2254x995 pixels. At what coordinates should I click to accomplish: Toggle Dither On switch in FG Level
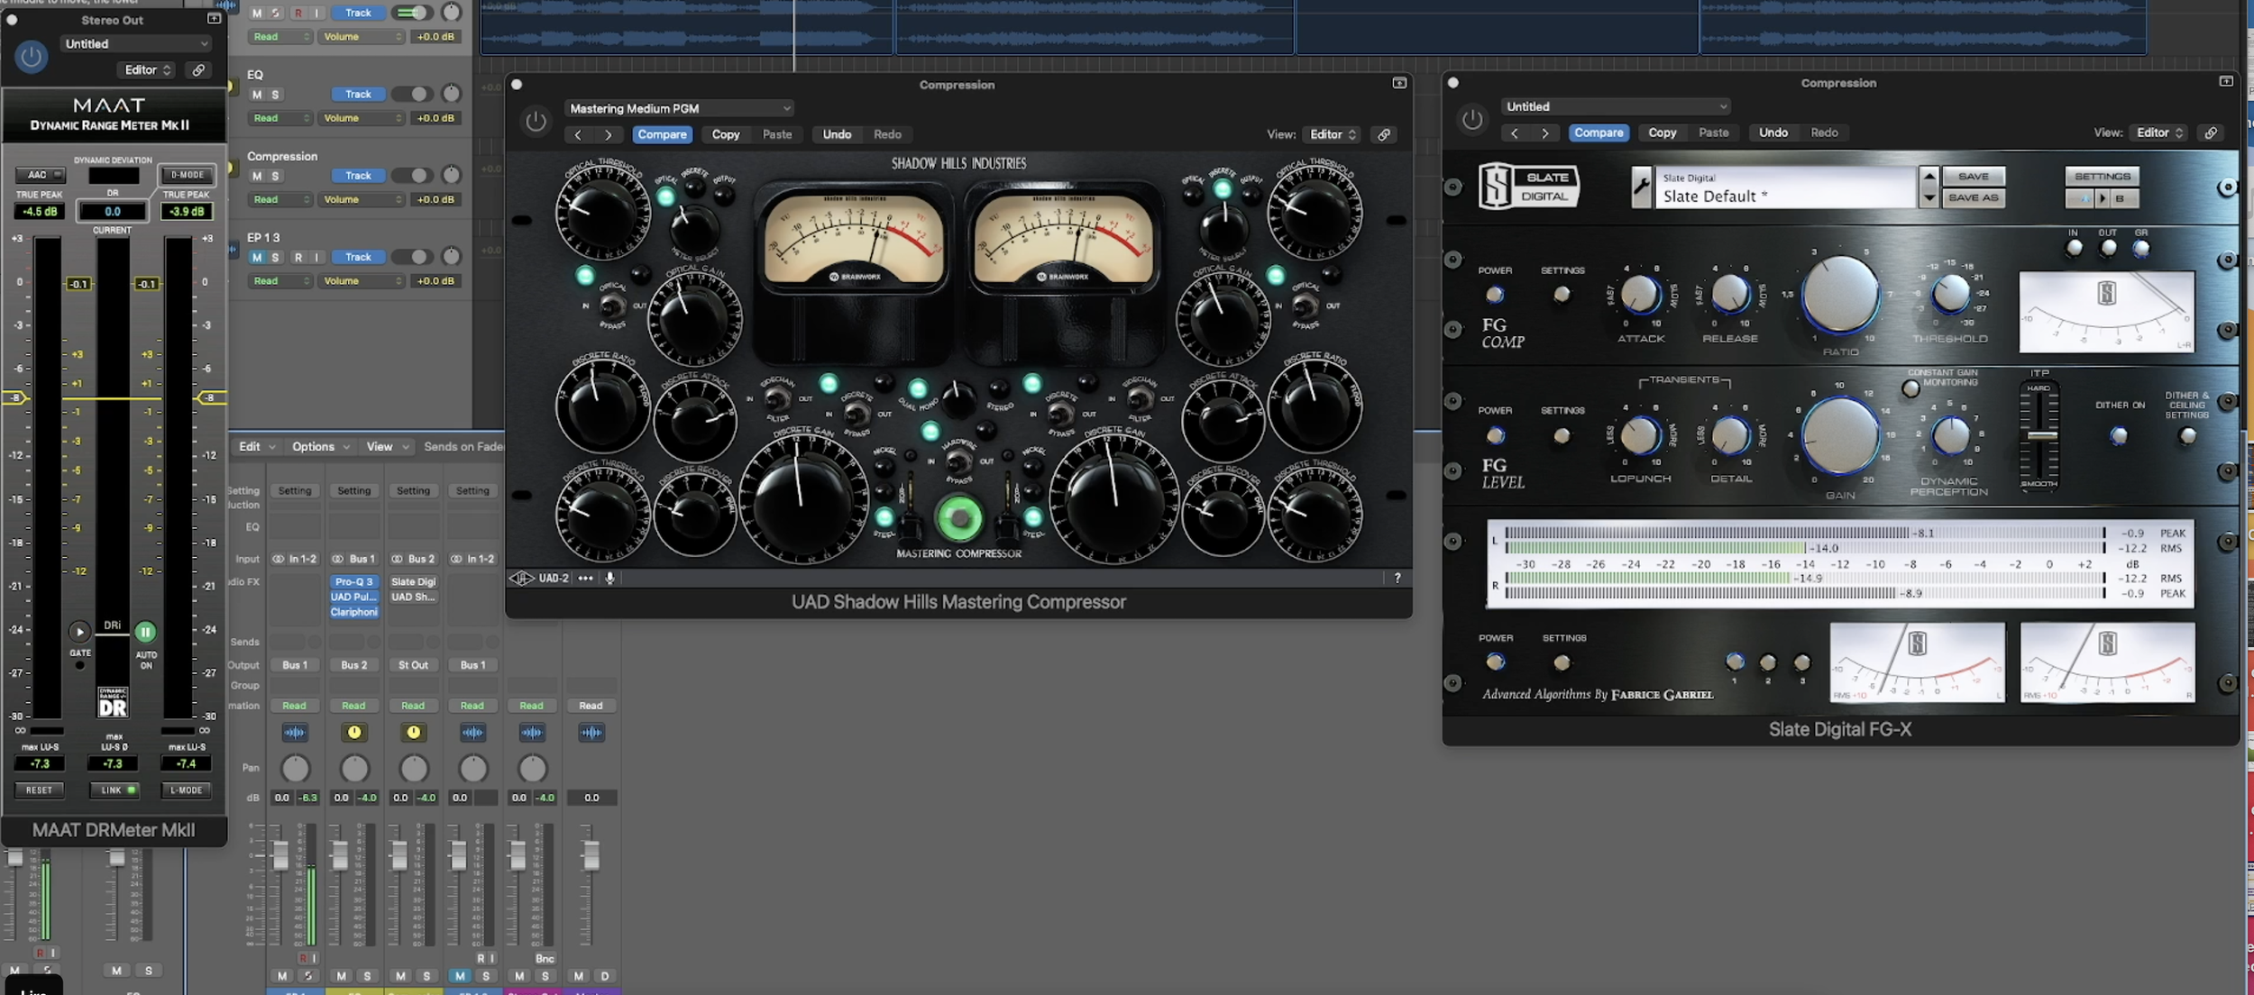(x=2118, y=436)
